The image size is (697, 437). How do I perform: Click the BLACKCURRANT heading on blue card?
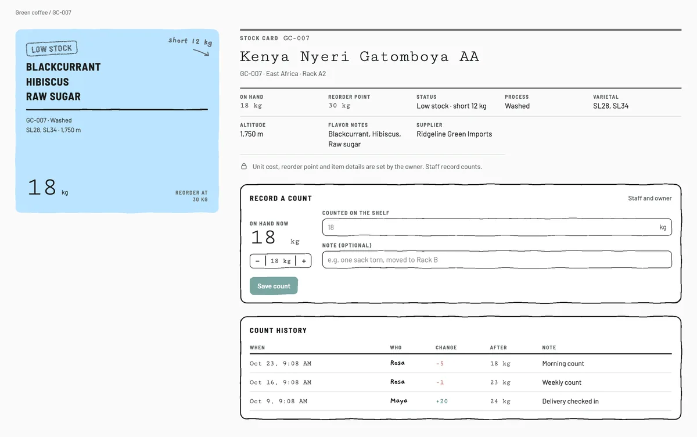click(63, 67)
